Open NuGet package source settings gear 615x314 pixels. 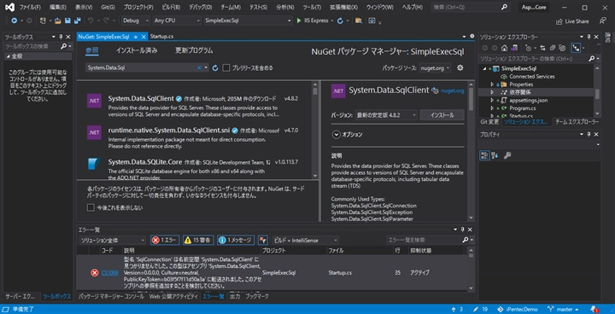pyautogui.click(x=460, y=67)
